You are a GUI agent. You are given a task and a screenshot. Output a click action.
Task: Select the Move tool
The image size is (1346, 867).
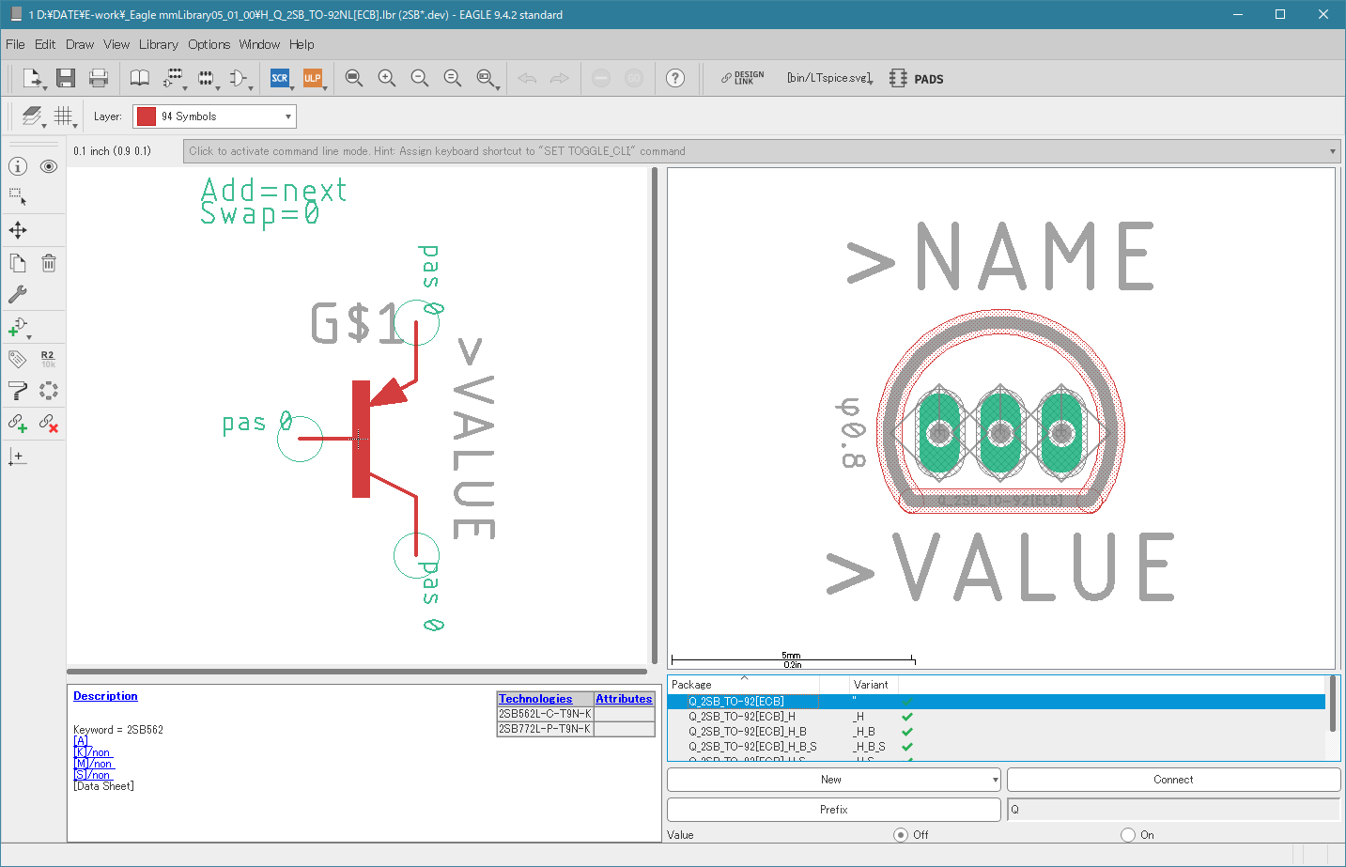pos(18,230)
